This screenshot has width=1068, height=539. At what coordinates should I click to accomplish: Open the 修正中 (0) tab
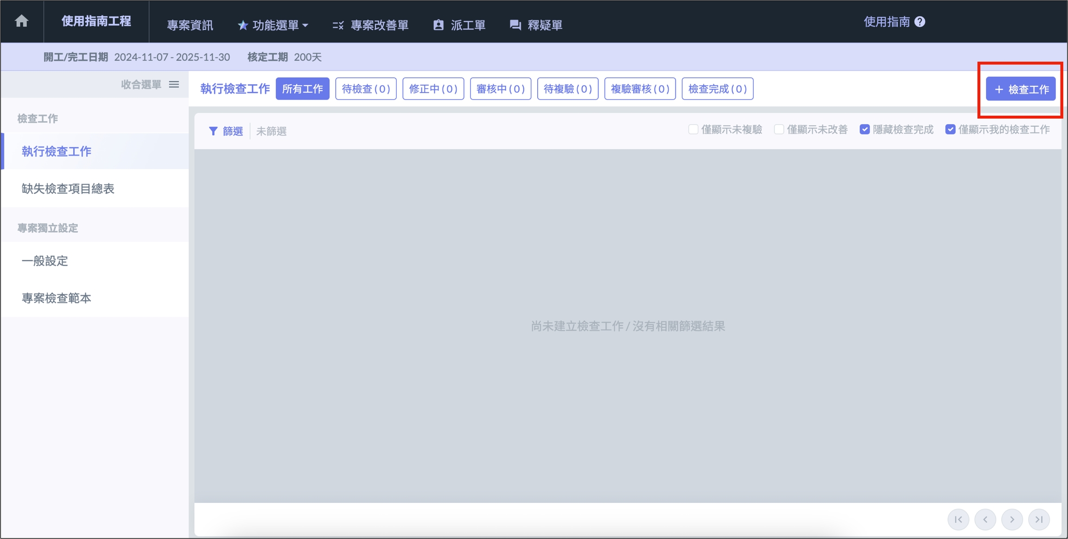pyautogui.click(x=433, y=89)
